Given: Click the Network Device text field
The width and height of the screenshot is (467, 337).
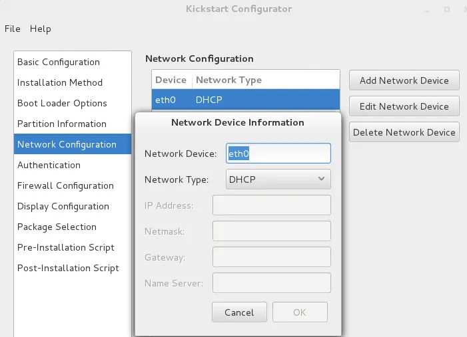Looking at the screenshot, I should click(x=278, y=154).
